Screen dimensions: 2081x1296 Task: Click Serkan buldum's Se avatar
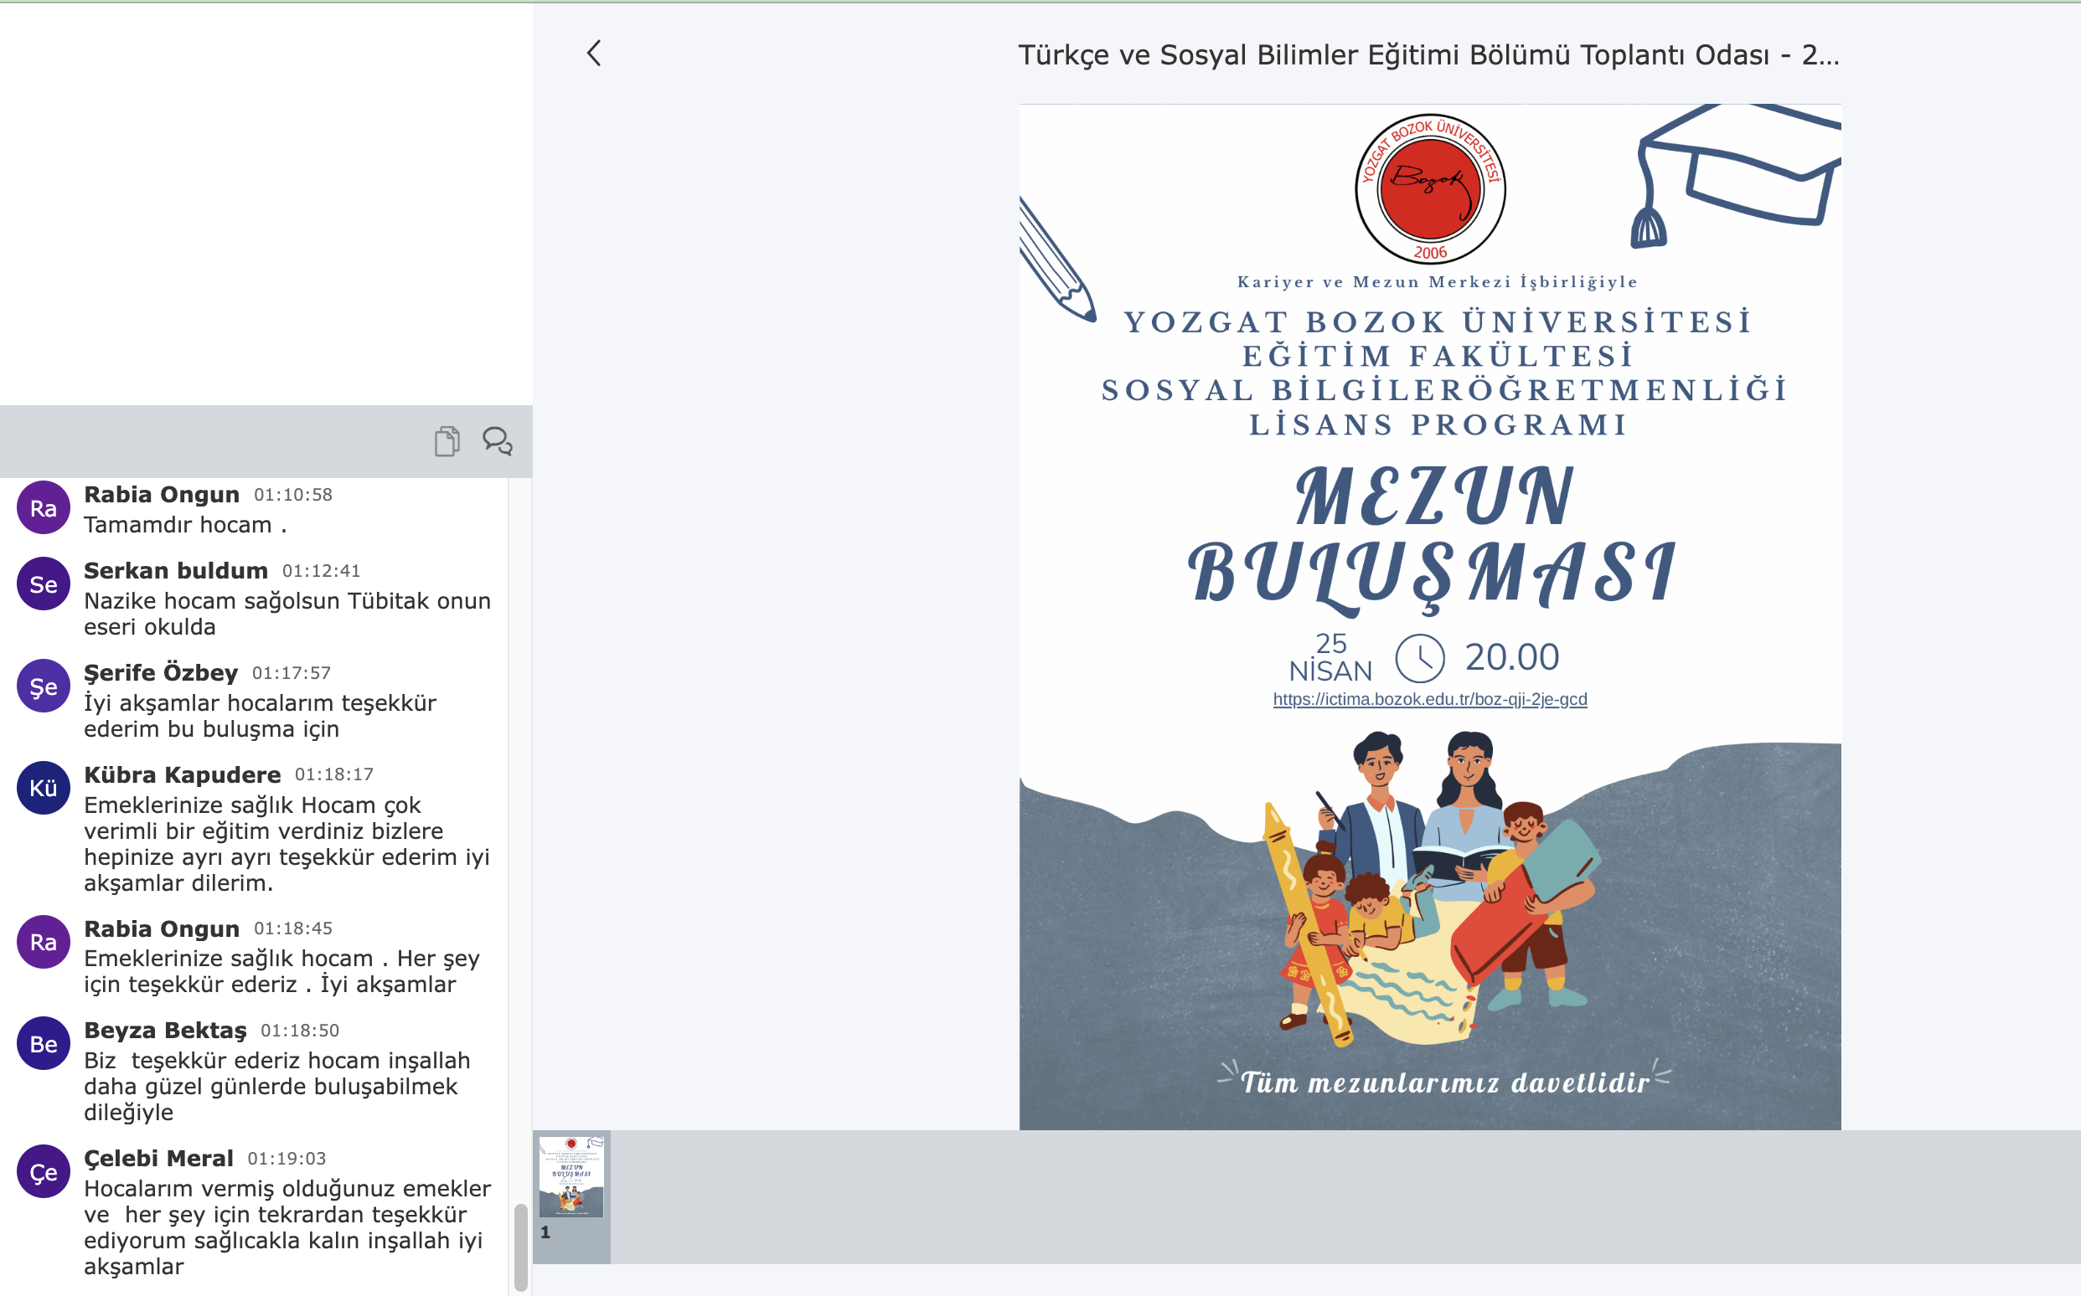click(44, 584)
